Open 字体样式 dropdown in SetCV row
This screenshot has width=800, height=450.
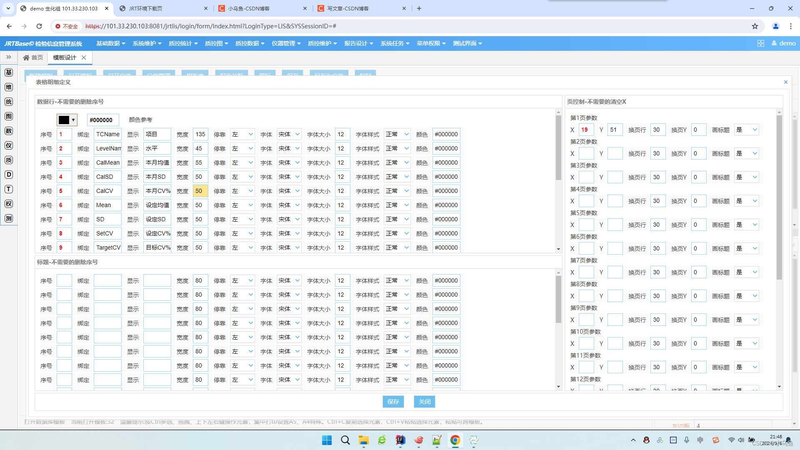point(397,233)
